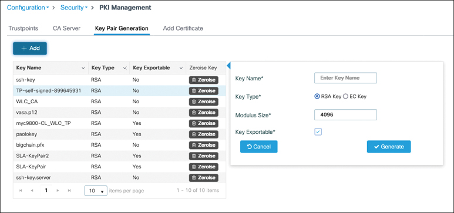
Task: Zeroise the SLA-KeyPair key pair
Action: [x=204, y=167]
